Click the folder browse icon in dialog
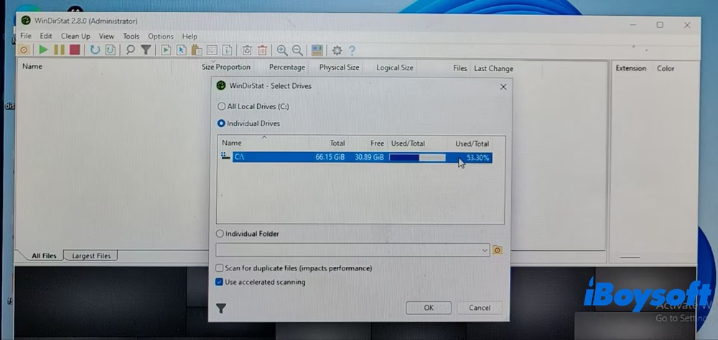Image resolution: width=718 pixels, height=340 pixels. (x=498, y=250)
